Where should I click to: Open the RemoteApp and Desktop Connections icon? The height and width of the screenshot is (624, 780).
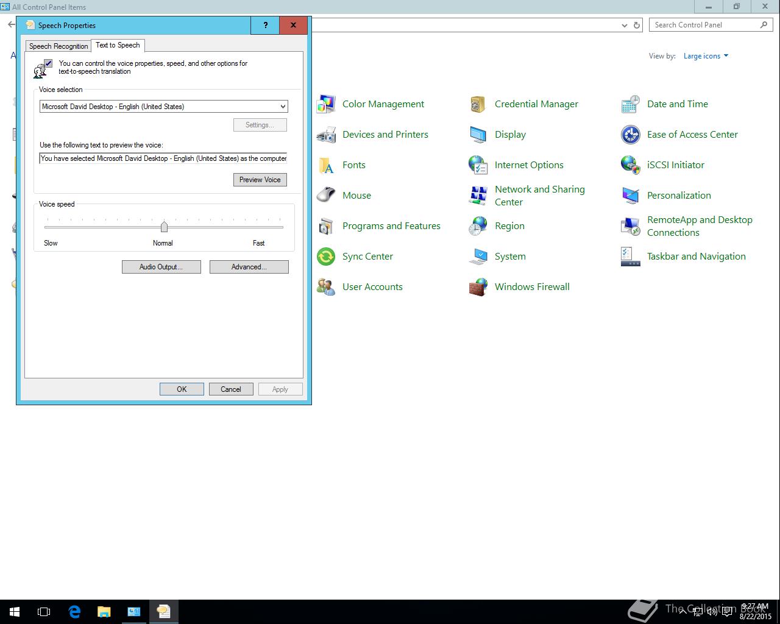tap(631, 226)
